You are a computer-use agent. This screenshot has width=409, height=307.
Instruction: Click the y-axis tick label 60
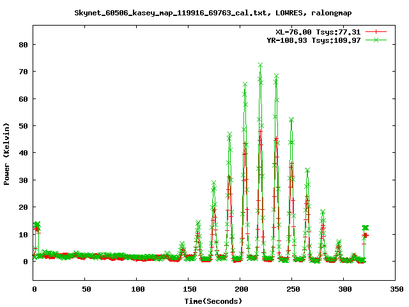(23, 99)
